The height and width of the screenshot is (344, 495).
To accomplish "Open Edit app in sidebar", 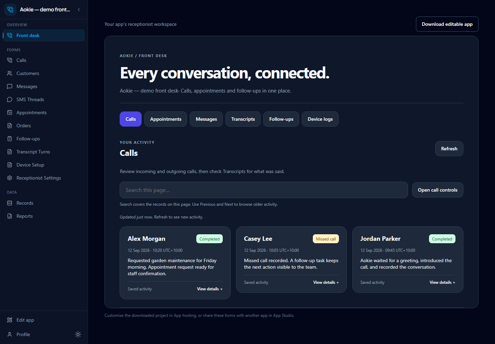I will [44, 320].
